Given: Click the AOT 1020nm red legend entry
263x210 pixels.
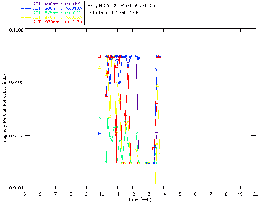Looking at the screenshot, I should pyautogui.click(x=52, y=22).
